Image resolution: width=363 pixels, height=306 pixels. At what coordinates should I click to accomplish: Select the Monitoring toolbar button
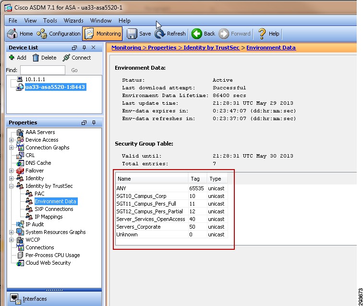pos(102,34)
